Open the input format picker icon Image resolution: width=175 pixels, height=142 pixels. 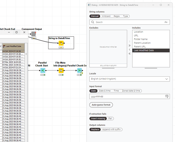click(x=166, y=97)
